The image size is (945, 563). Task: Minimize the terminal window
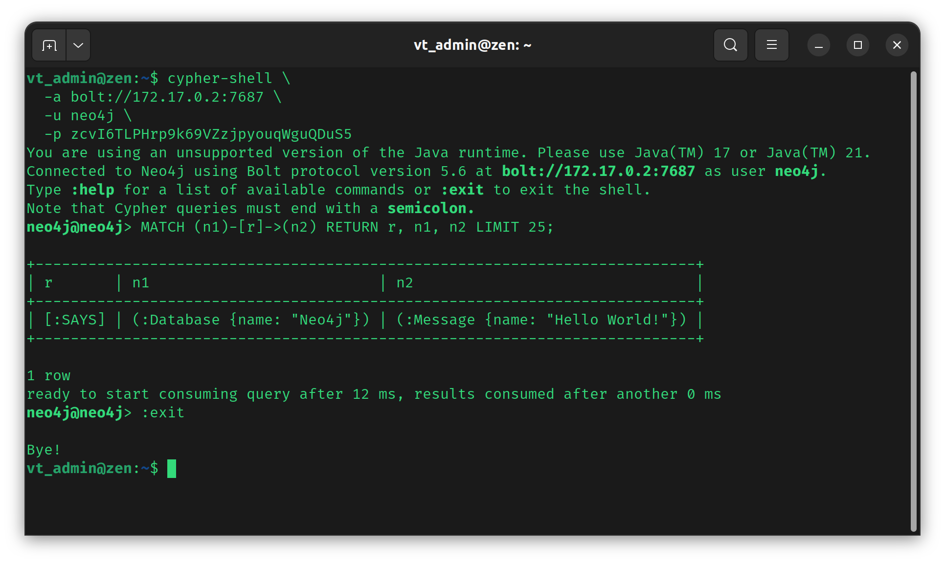[x=818, y=45]
